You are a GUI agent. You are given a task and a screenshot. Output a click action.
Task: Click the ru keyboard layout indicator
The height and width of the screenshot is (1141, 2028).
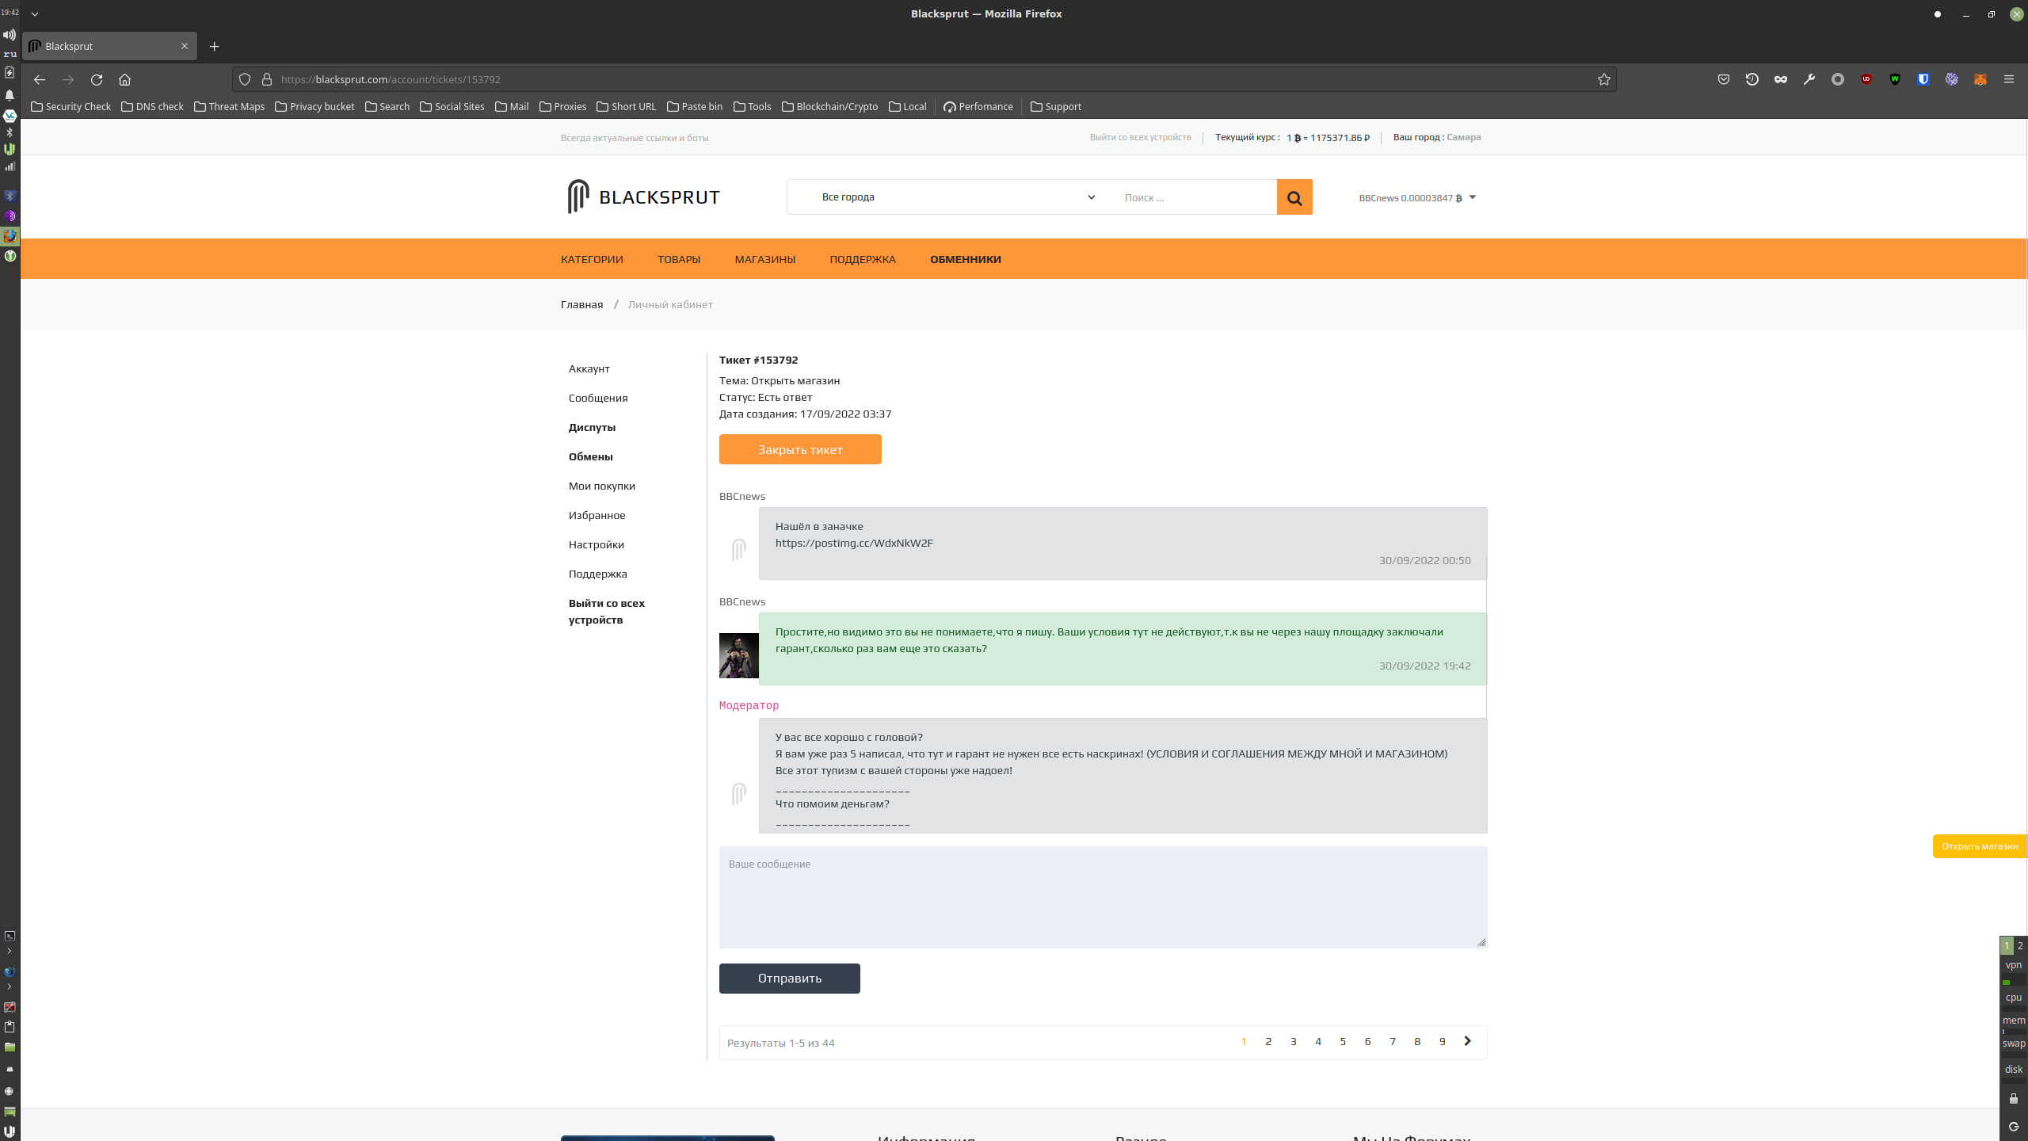[10, 54]
